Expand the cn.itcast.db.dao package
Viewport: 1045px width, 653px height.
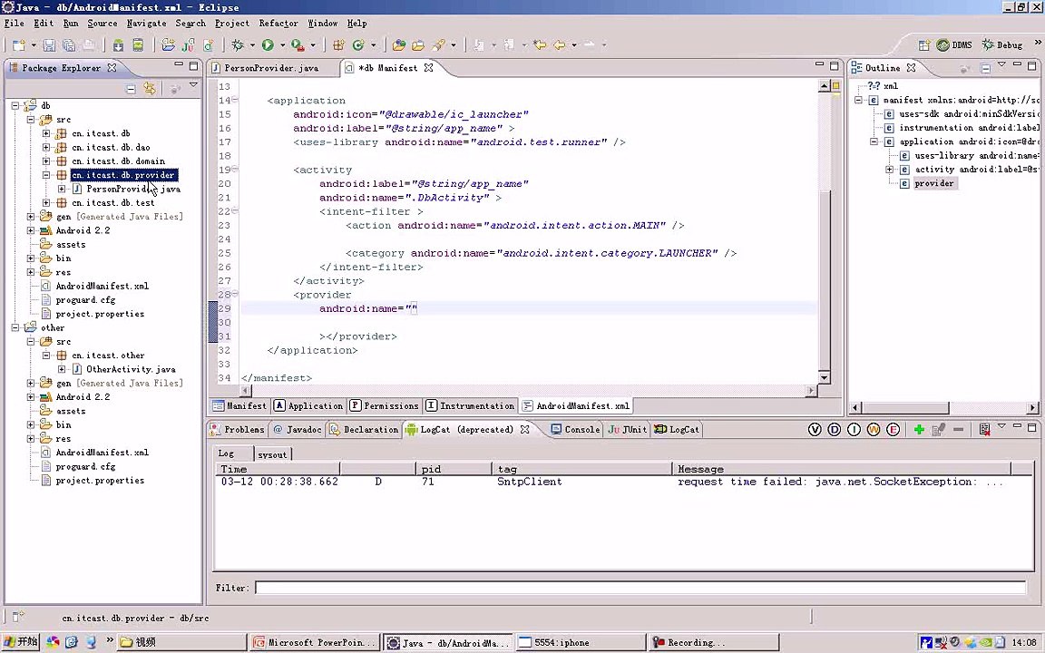[46, 147]
